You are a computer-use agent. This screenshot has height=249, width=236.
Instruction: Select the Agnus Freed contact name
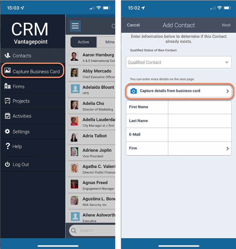[x=95, y=183]
